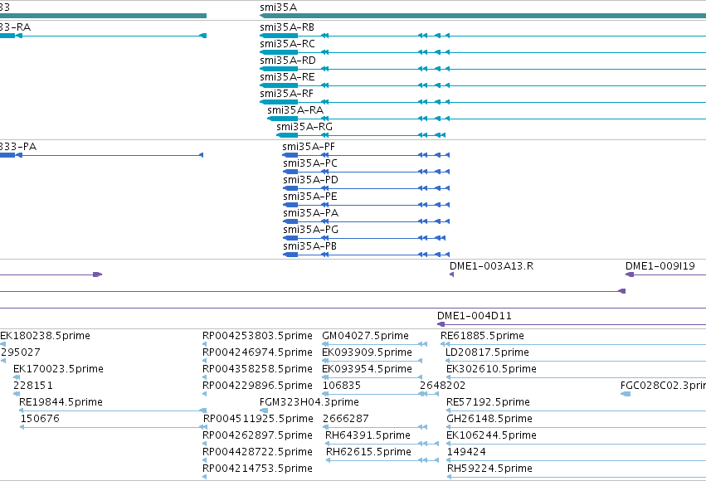Select the RP004229896.5prime label
The width and height of the screenshot is (706, 481).
[x=257, y=386]
